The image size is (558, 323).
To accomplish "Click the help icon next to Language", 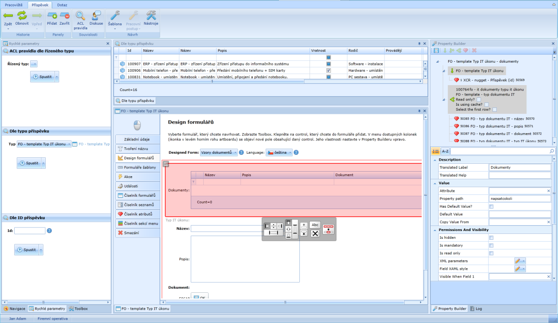I will [296, 152].
